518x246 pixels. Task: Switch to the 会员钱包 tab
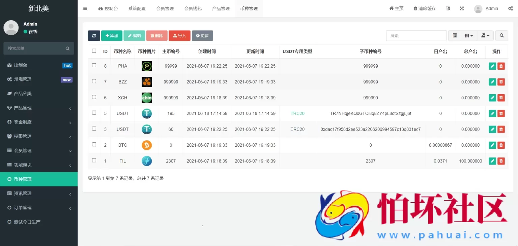pos(193,8)
